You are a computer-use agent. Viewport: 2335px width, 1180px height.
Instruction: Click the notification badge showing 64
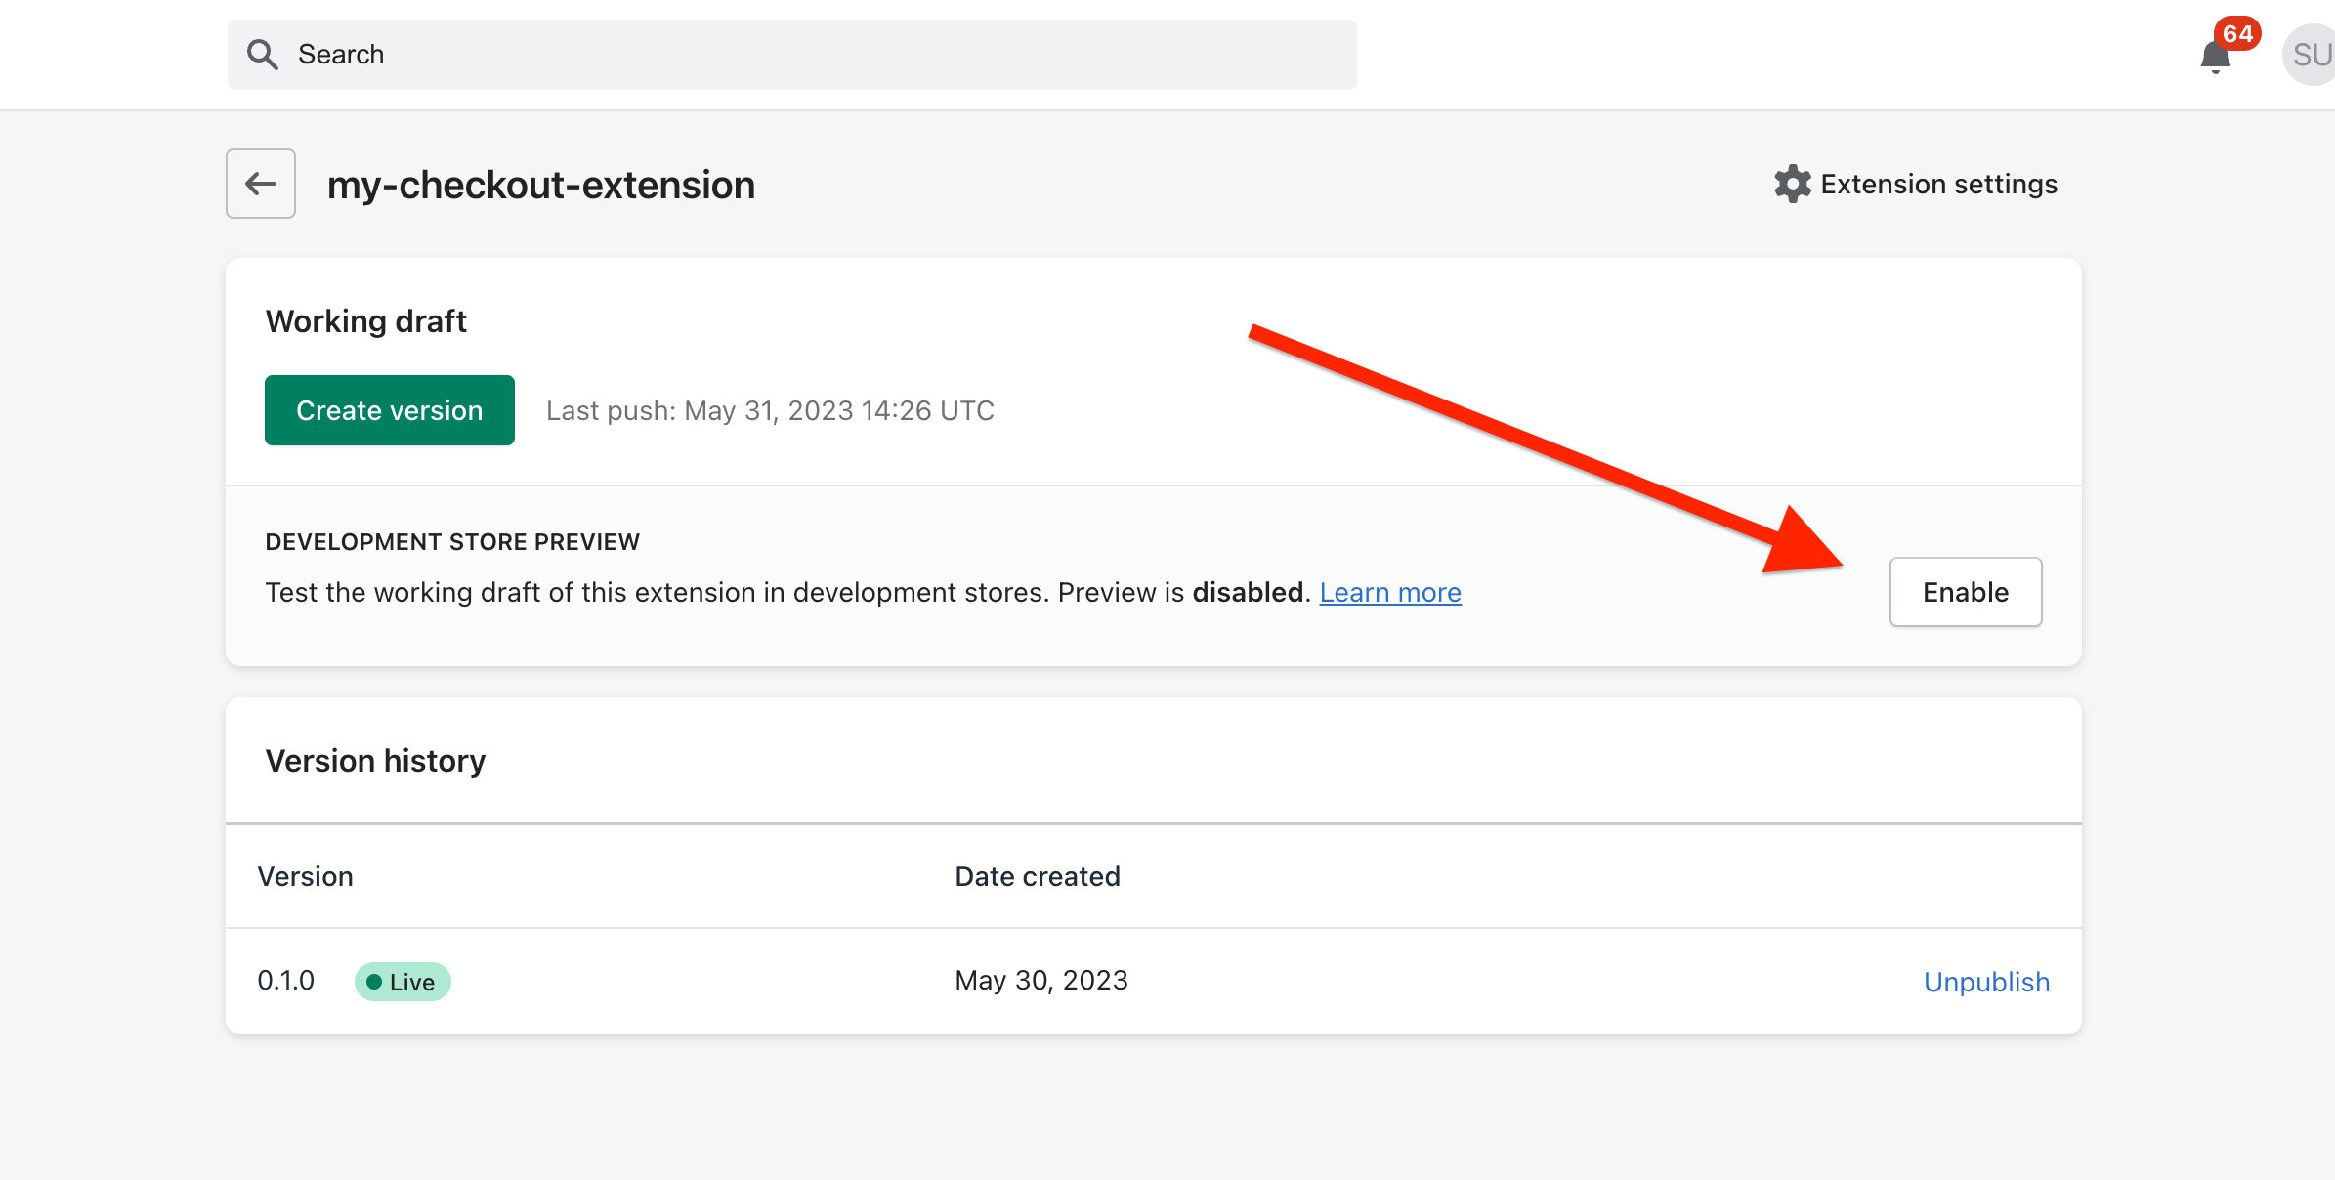point(2237,32)
